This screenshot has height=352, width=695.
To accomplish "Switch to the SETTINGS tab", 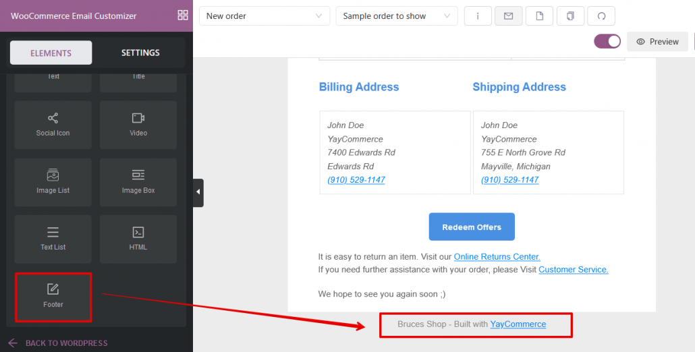I will 140,53.
